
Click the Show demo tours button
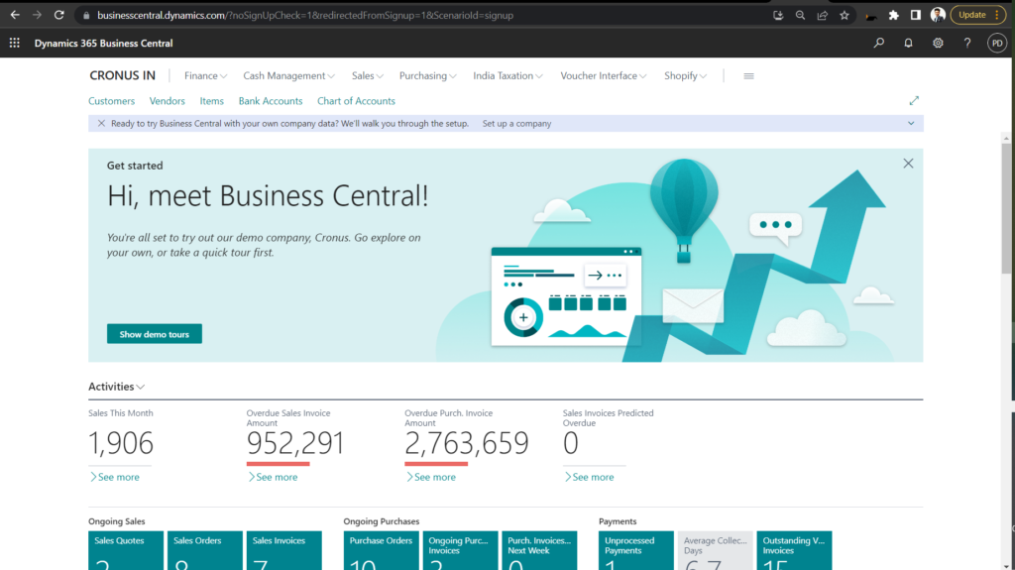click(x=154, y=334)
